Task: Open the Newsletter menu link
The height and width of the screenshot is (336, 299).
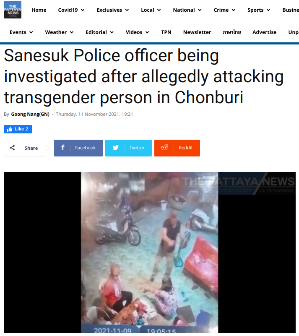Action: [197, 32]
